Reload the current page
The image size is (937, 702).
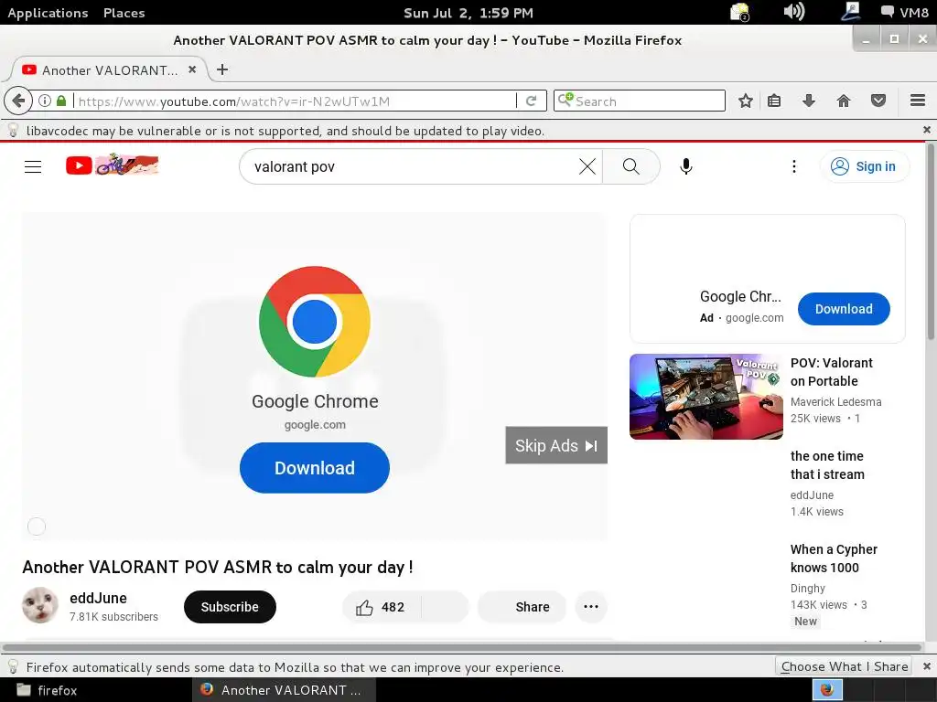(x=531, y=101)
